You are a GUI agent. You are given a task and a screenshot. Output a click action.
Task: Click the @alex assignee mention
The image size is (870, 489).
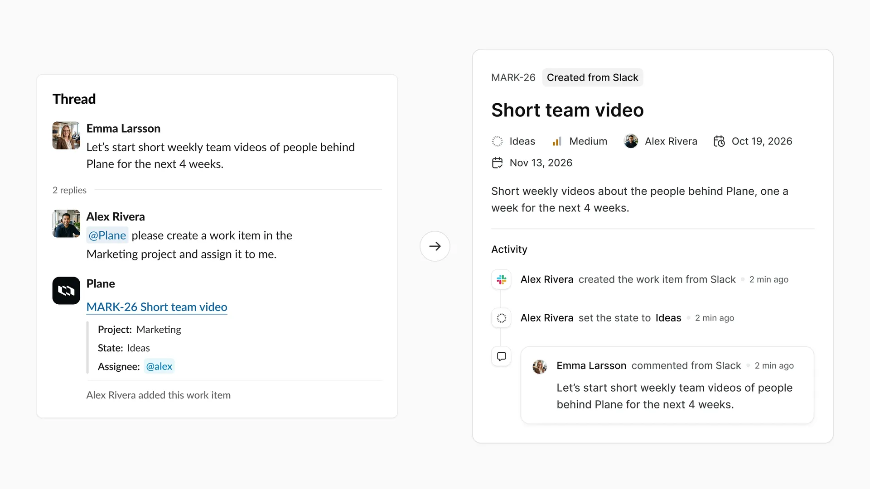click(159, 366)
